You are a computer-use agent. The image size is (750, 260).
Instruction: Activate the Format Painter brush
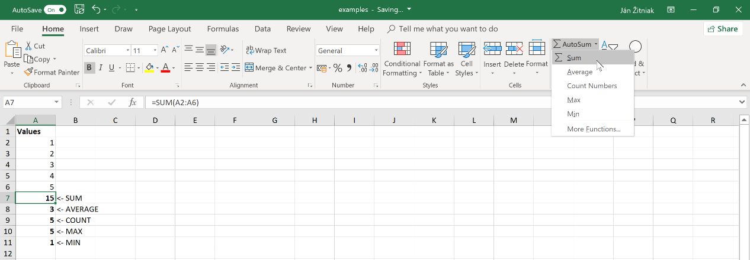[x=52, y=72]
